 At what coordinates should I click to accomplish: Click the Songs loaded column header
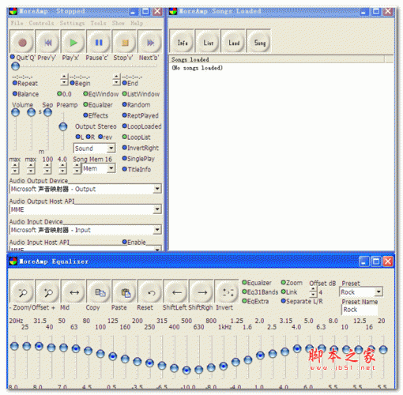tap(277, 59)
